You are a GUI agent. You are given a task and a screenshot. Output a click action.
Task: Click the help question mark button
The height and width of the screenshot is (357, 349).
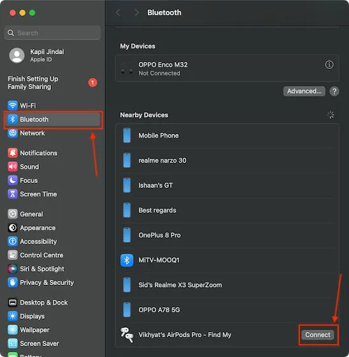click(x=334, y=91)
